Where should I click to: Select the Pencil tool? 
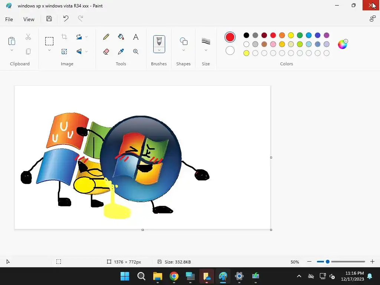point(106,37)
